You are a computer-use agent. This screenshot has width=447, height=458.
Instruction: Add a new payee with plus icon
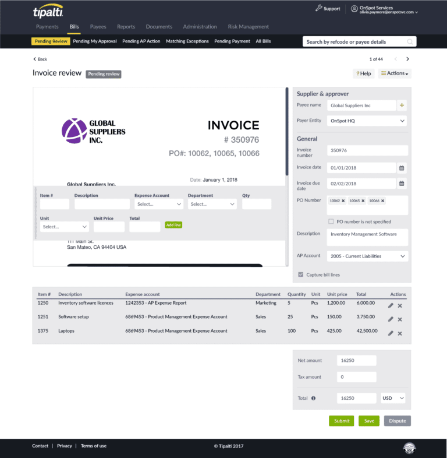[402, 105]
